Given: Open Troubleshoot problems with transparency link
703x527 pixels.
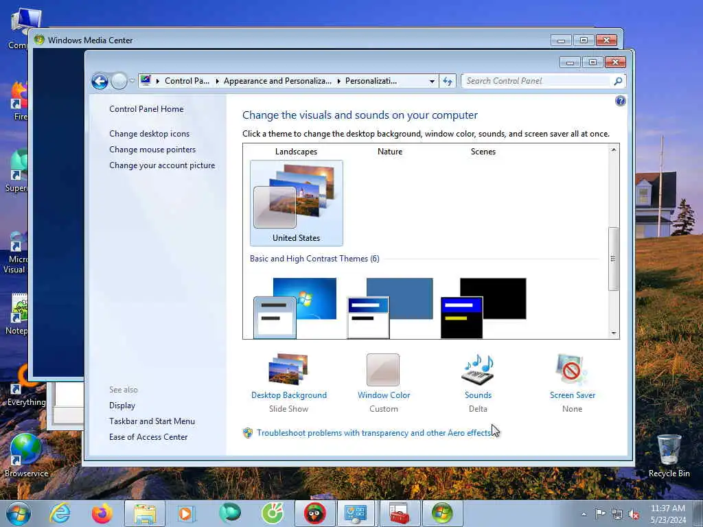Looking at the screenshot, I should [374, 433].
